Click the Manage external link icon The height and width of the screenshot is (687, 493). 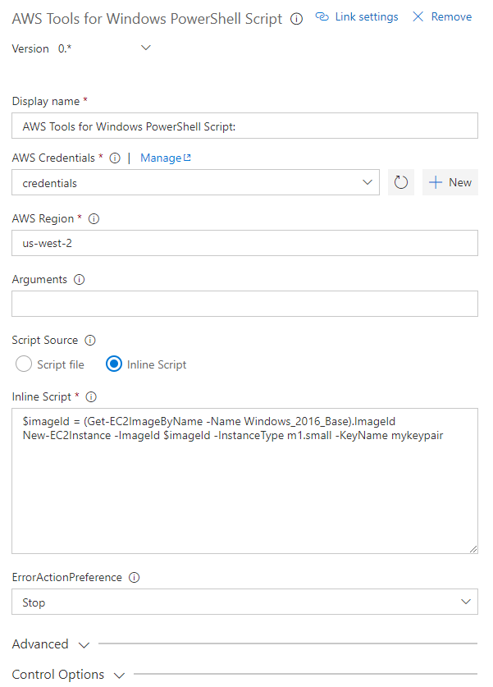coord(187,158)
